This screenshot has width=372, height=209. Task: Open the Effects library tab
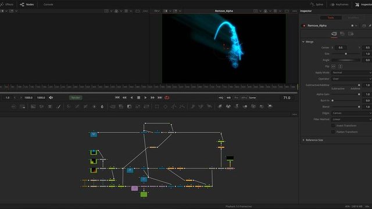pos(7,4)
